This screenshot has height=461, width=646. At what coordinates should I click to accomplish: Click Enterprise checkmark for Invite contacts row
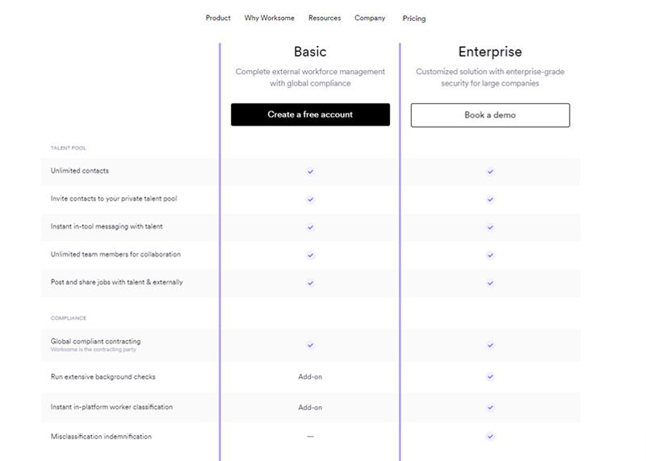click(x=490, y=199)
